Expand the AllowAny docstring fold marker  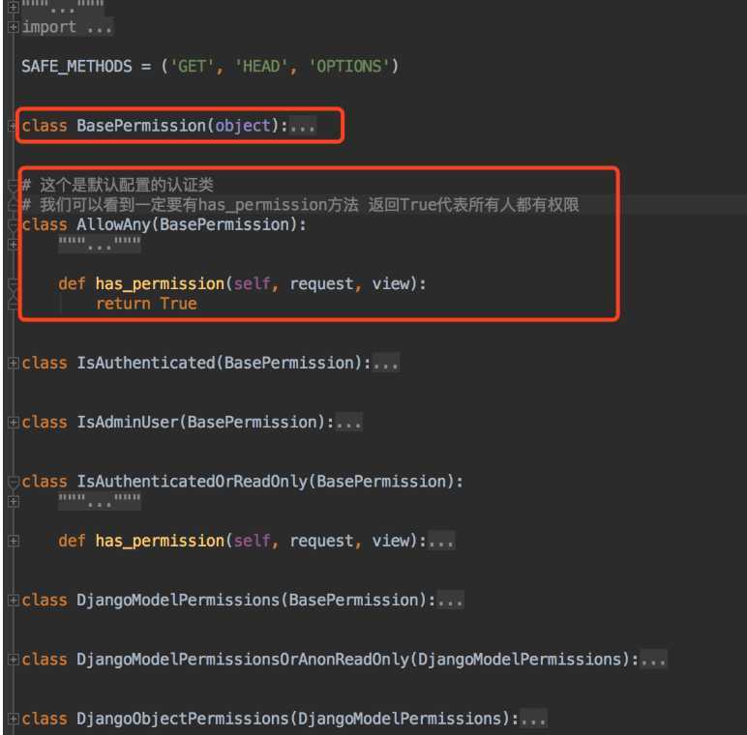(x=14, y=245)
